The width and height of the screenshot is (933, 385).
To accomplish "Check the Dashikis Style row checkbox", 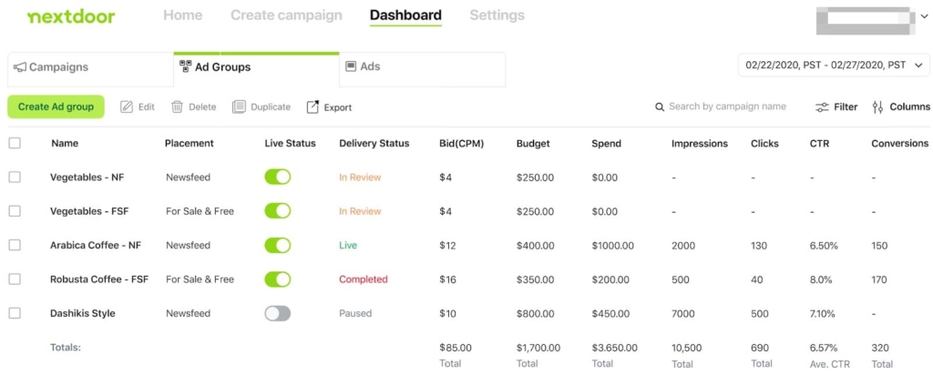I will point(15,313).
